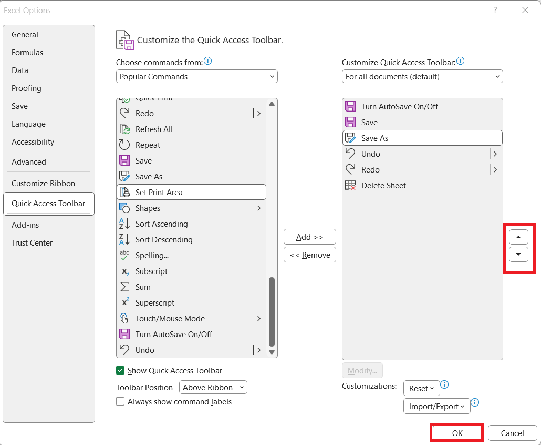Expand the Shapes submenu arrow
This screenshot has width=541, height=445.
pyautogui.click(x=259, y=208)
